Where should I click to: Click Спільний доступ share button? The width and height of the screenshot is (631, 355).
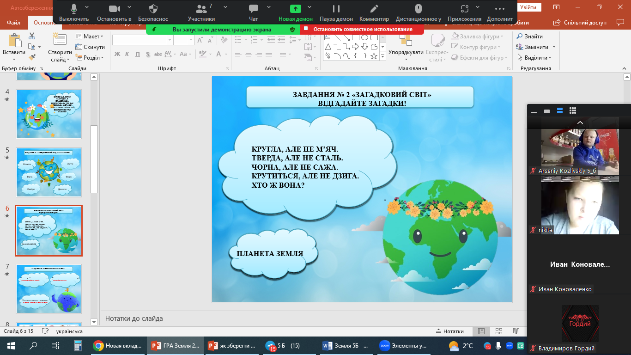580,22
